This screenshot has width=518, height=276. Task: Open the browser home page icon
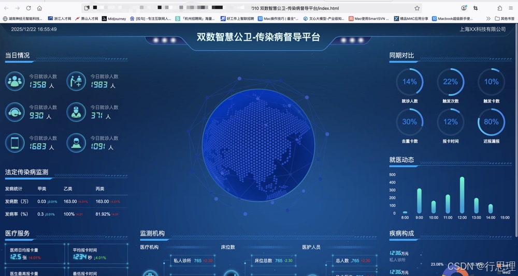point(39,8)
